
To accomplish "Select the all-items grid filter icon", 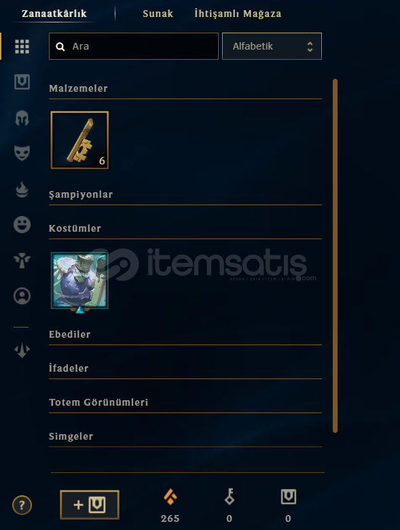I will [x=22, y=47].
